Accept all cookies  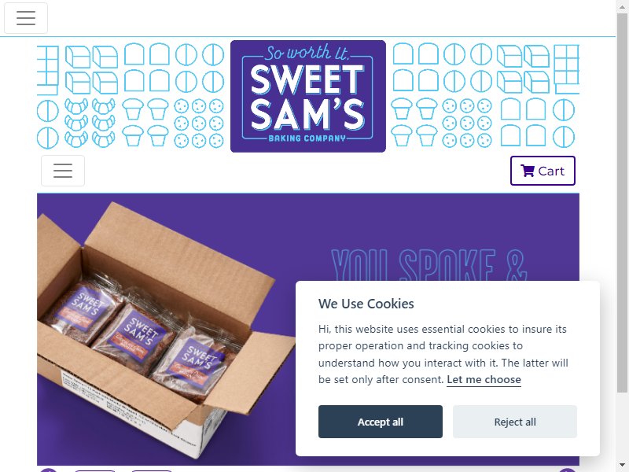381,422
